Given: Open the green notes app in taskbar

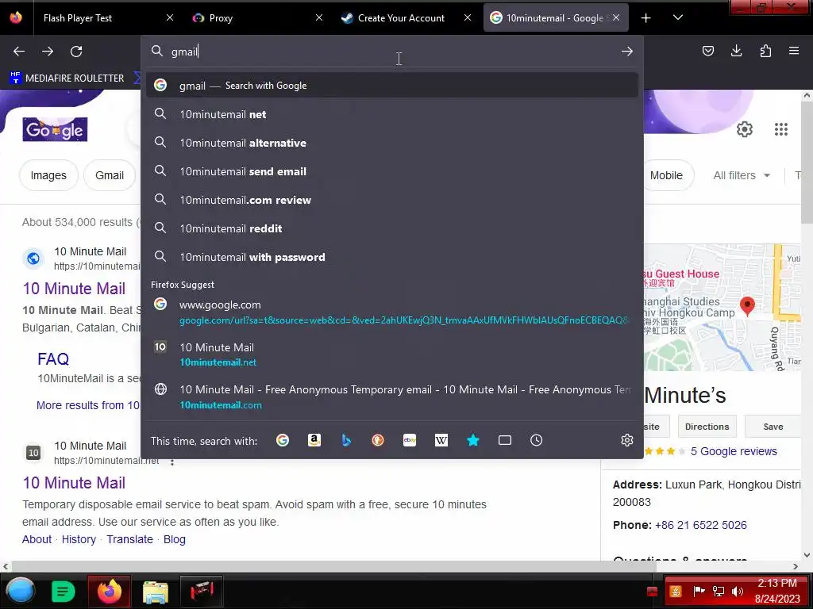Looking at the screenshot, I should (64, 591).
